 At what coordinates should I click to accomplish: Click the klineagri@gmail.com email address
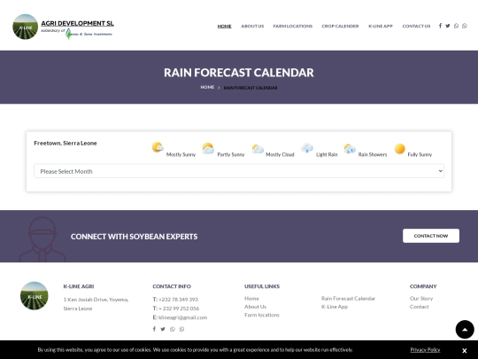click(182, 317)
